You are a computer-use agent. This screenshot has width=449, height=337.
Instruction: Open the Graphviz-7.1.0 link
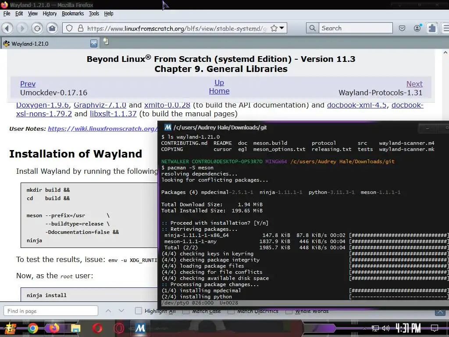100,105
